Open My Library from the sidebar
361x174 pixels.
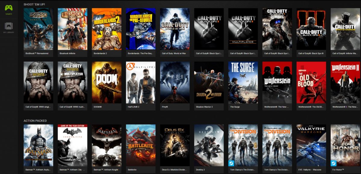(9, 27)
